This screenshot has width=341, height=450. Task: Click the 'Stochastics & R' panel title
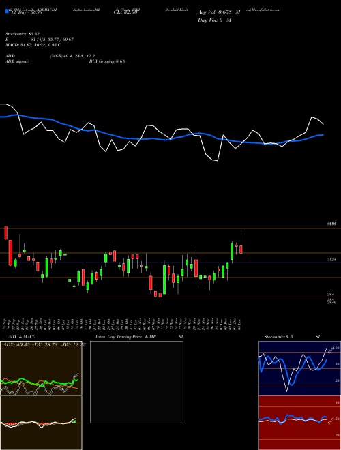click(278, 337)
